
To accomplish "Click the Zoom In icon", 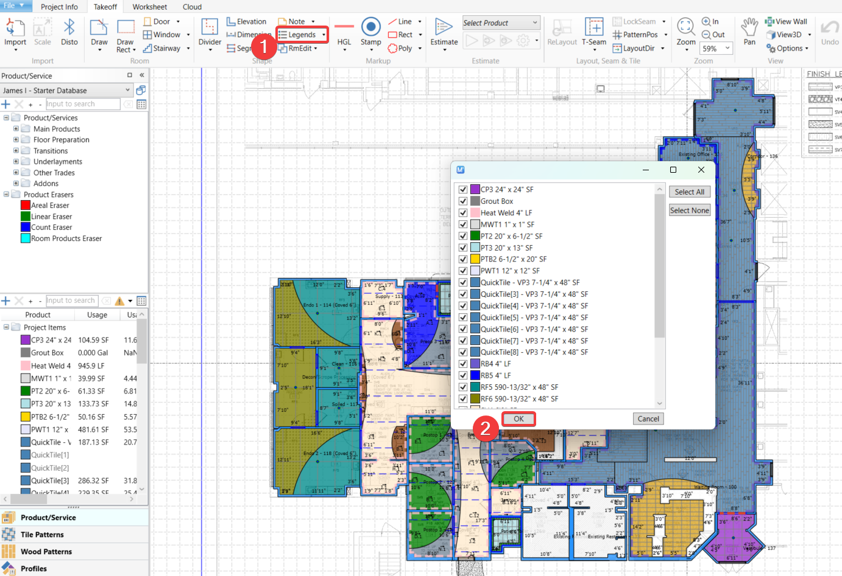I will (x=706, y=21).
